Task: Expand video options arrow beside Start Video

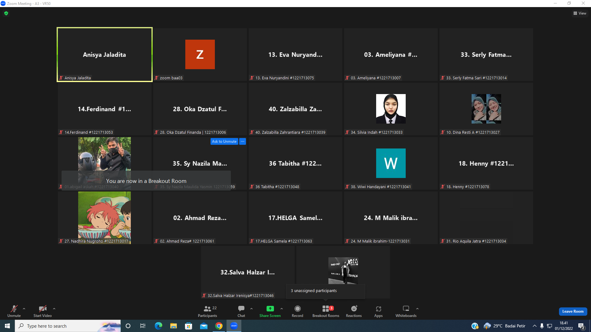Action: pyautogui.click(x=54, y=309)
